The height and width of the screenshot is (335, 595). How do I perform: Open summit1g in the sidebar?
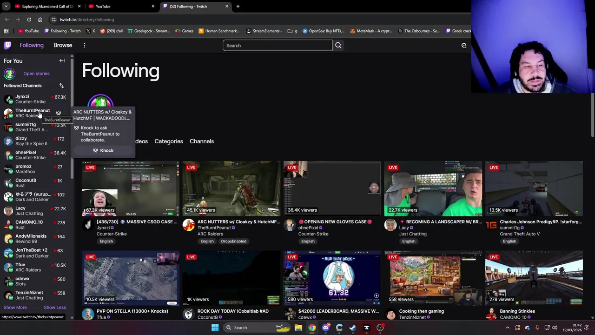(35, 127)
